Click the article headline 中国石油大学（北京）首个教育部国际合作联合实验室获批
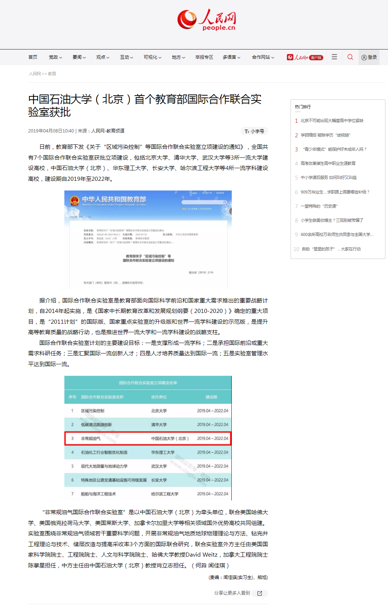Screen dimensions: 388x605 [145, 106]
